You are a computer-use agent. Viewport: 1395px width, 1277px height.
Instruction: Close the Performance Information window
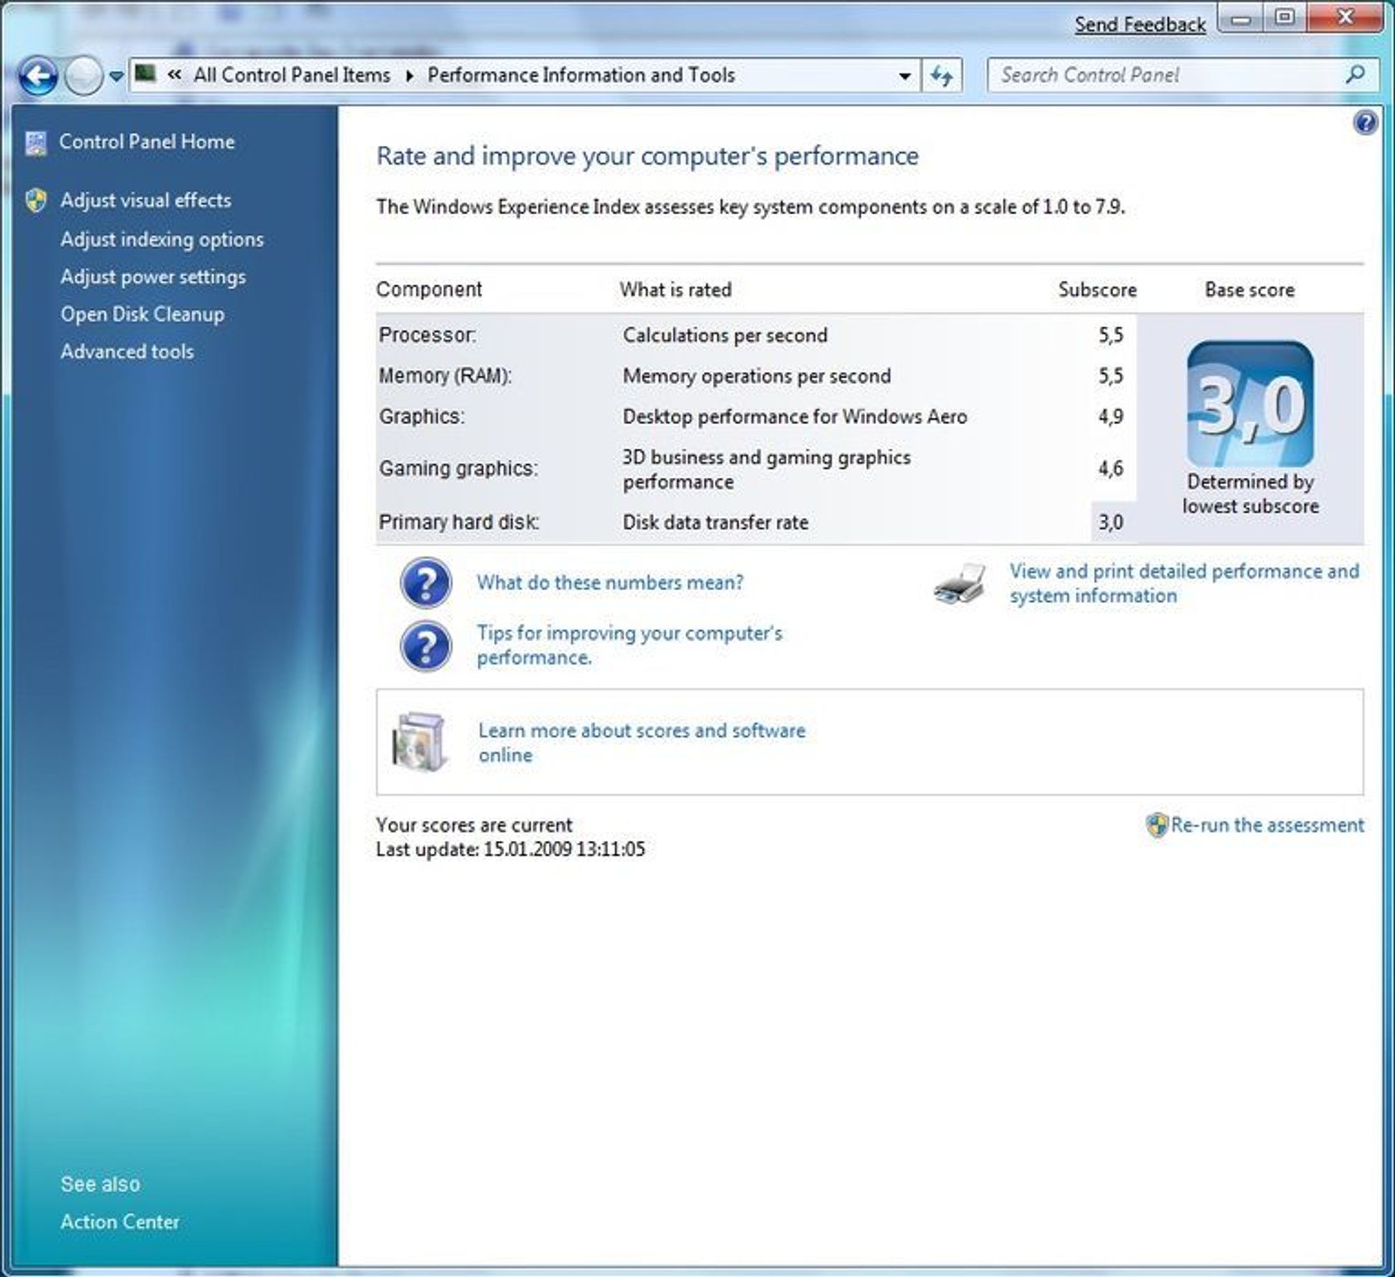pos(1344,18)
